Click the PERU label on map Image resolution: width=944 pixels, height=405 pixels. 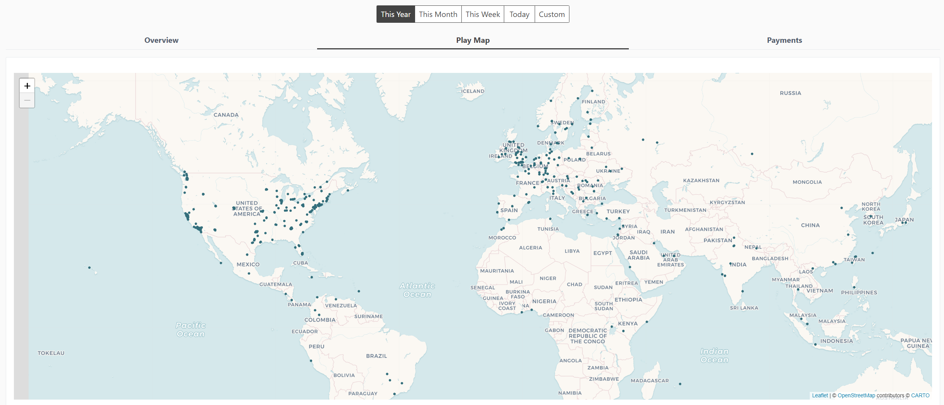(x=316, y=346)
